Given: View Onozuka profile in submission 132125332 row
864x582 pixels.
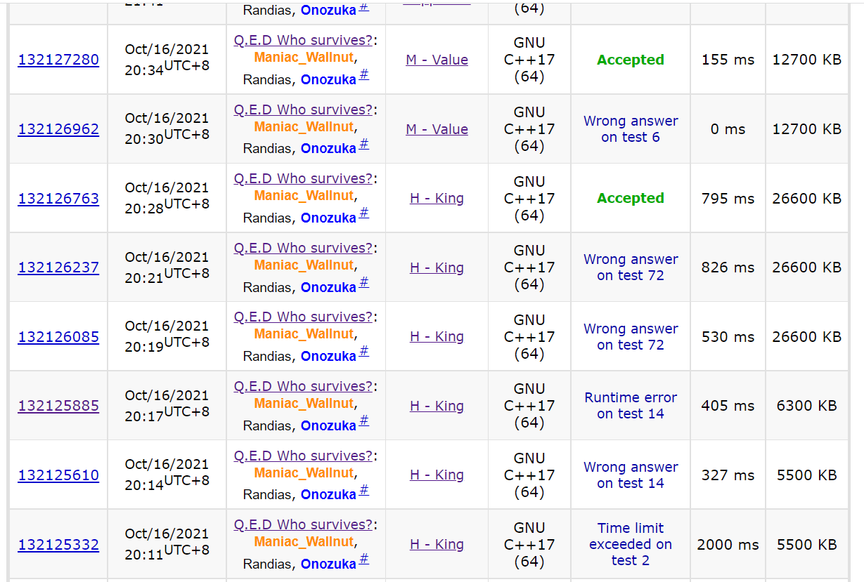Looking at the screenshot, I should pyautogui.click(x=328, y=564).
